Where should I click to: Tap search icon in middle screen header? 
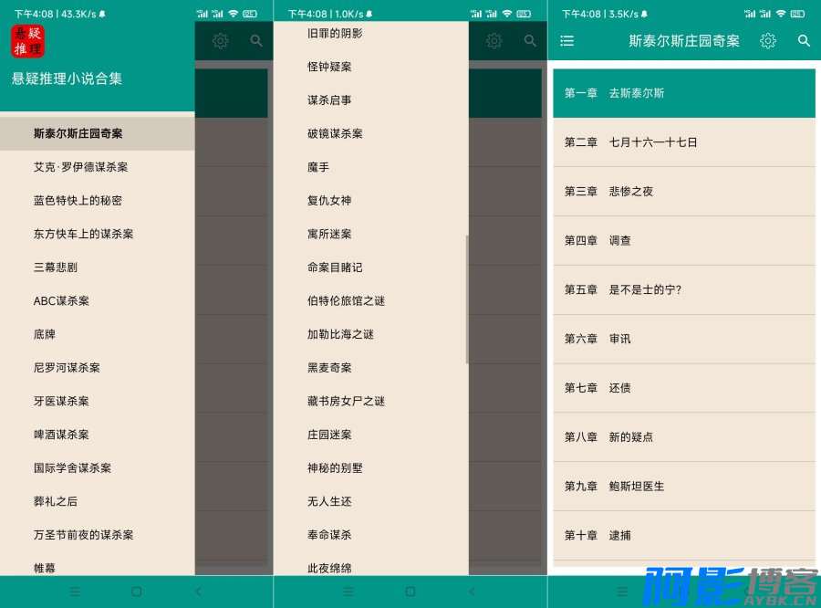pos(530,41)
